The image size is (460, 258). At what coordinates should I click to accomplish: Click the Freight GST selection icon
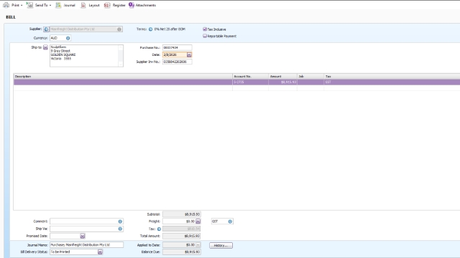230,221
